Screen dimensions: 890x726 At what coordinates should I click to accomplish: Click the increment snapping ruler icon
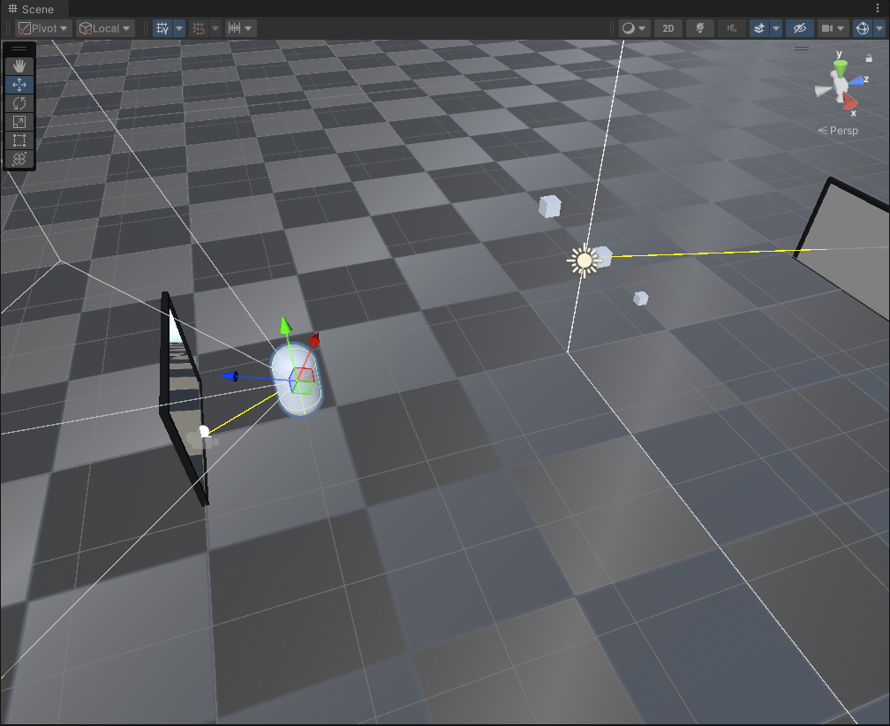coord(234,28)
